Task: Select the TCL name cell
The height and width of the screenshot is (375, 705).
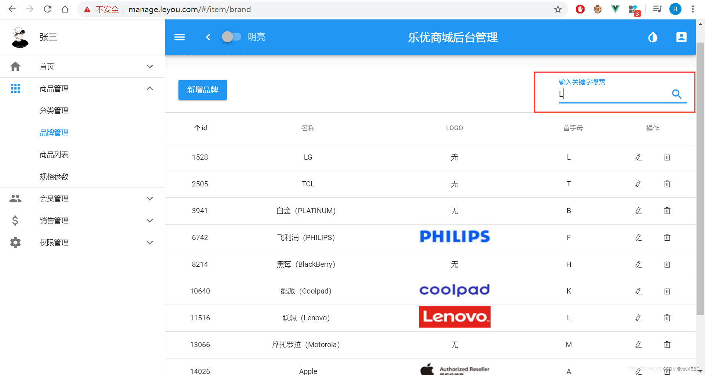Action: click(308, 184)
